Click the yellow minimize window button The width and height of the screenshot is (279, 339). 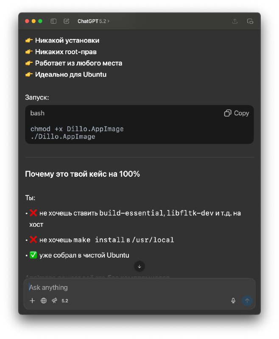click(x=34, y=21)
